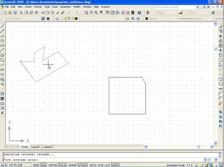The width and height of the screenshot is (224, 167).
Task: Click the Explode modify tool
Action: (x=220, y=103)
